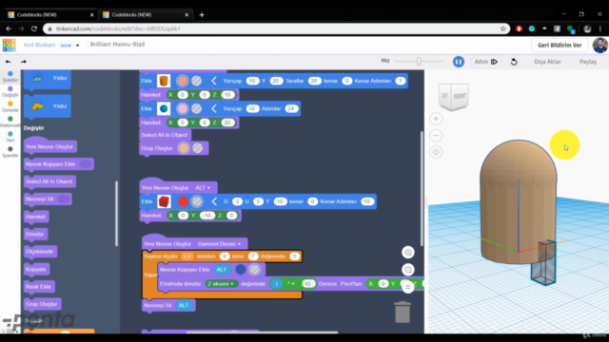Click the Tinkercad logo icon
Image resolution: width=609 pixels, height=342 pixels.
tap(9, 45)
